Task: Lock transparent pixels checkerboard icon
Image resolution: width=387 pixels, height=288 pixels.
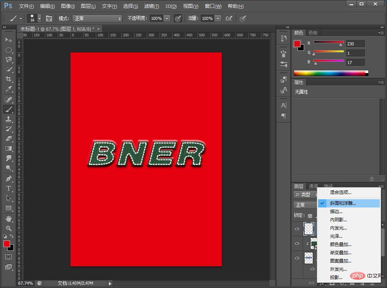Action: (310, 216)
